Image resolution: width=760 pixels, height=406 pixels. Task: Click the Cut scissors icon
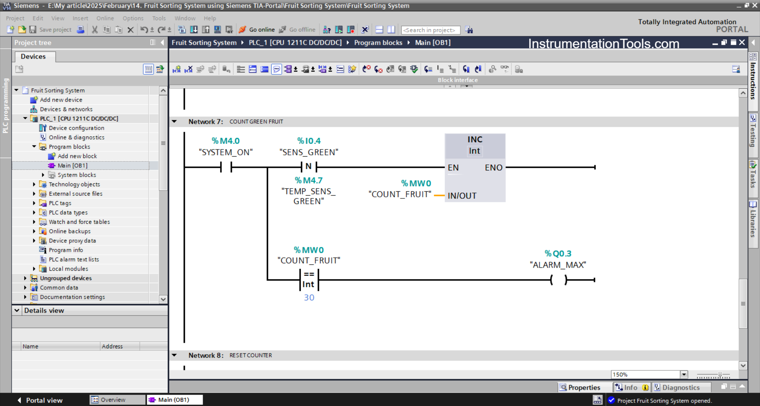[x=95, y=30]
